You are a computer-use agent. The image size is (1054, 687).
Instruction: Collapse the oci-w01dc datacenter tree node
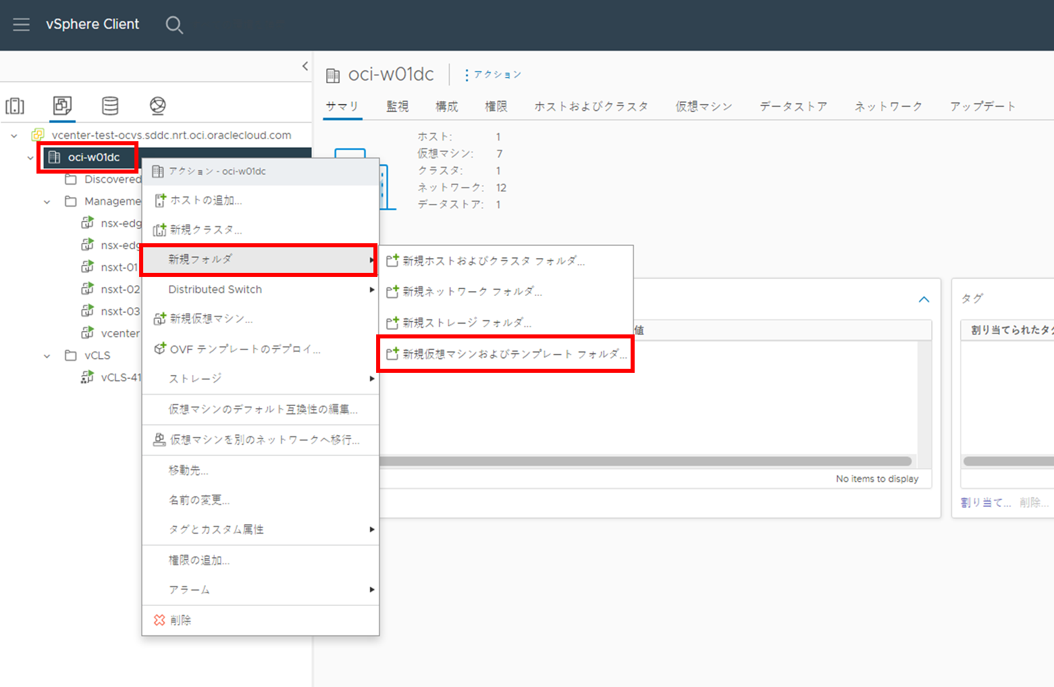coord(30,157)
